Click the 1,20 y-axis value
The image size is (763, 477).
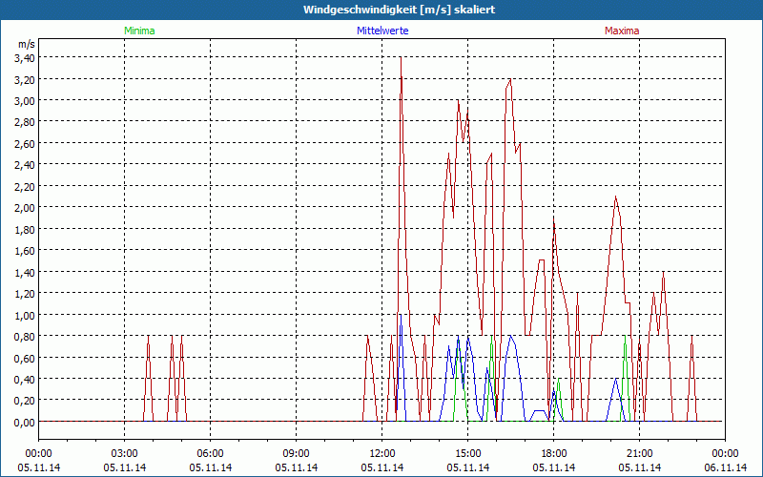pyautogui.click(x=25, y=294)
